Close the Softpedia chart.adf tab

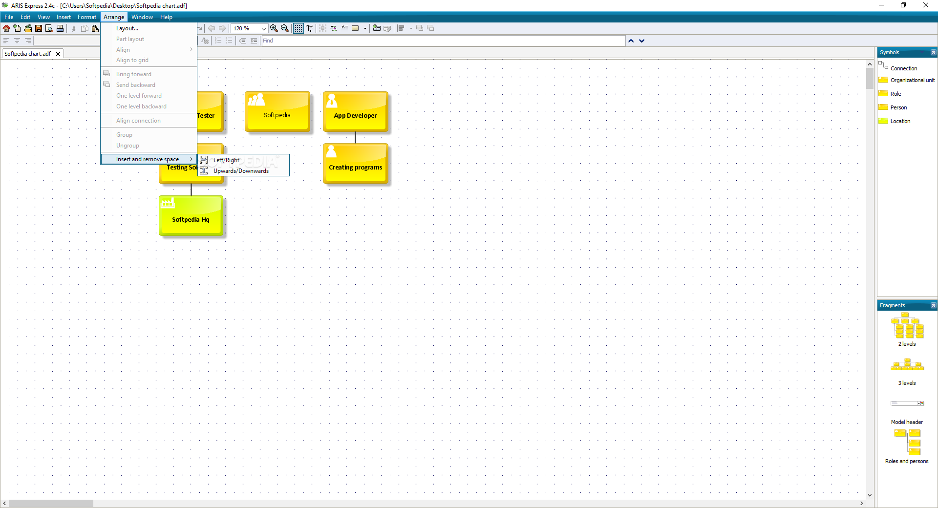click(x=58, y=54)
